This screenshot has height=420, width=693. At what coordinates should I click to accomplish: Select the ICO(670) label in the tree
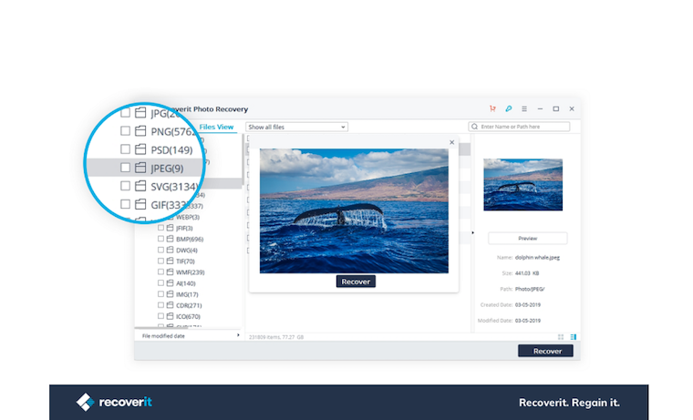pos(188,317)
